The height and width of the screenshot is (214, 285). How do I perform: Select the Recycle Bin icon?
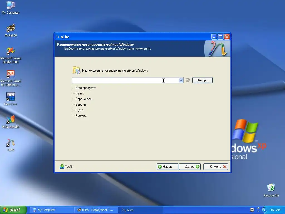pyautogui.click(x=271, y=190)
